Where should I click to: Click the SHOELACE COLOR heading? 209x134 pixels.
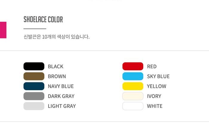[43, 20]
